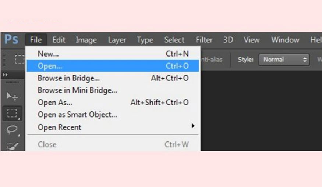Open the Edit menu
The width and height of the screenshot is (322, 187).
(59, 40)
